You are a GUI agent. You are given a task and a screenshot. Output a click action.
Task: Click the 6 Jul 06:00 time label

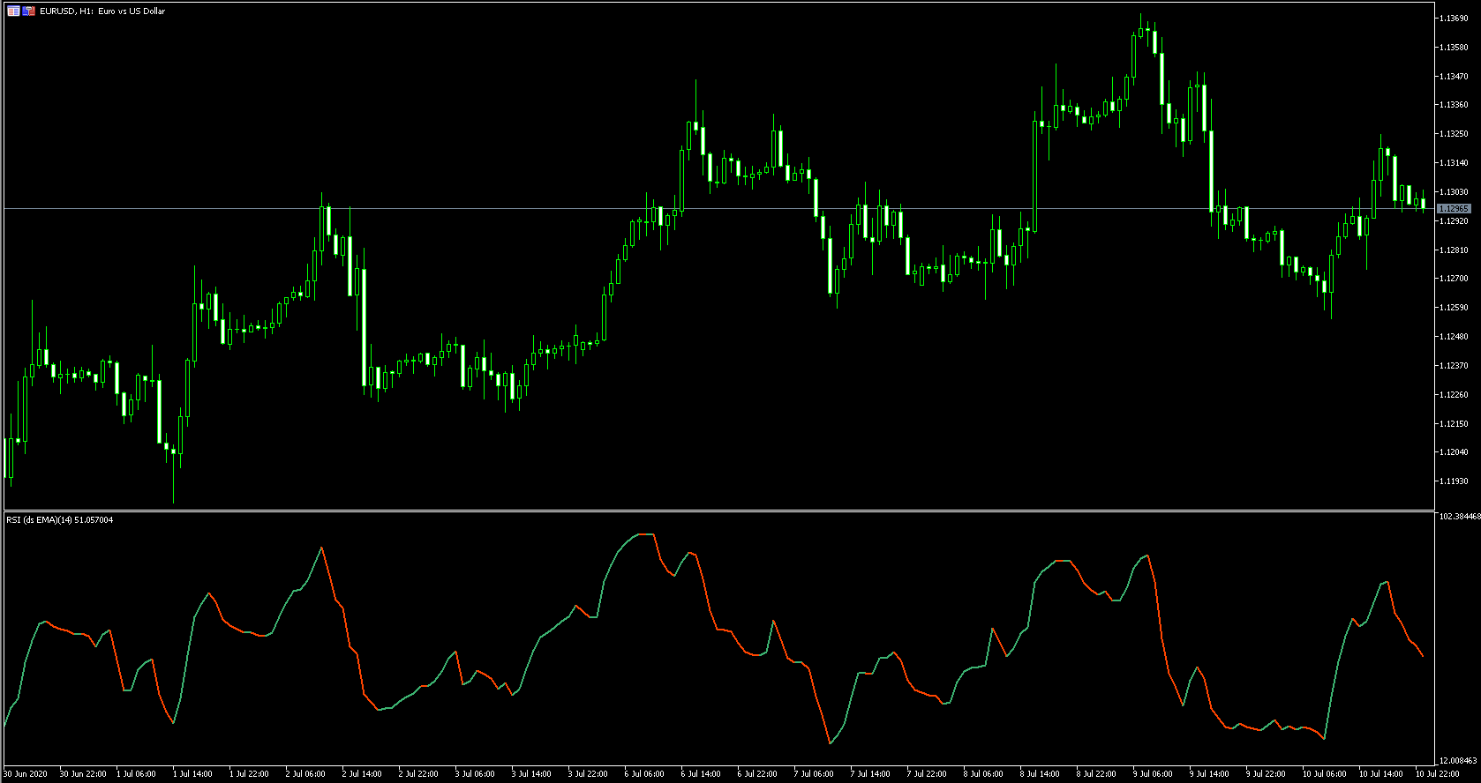(x=644, y=774)
